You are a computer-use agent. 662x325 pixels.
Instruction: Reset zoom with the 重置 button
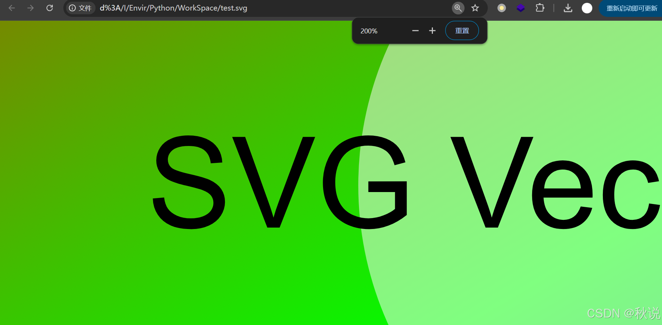pos(462,31)
